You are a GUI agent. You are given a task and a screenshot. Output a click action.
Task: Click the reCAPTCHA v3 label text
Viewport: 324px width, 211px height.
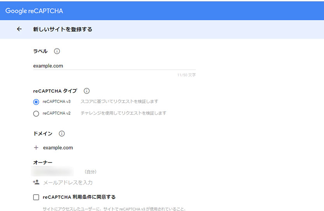57,102
